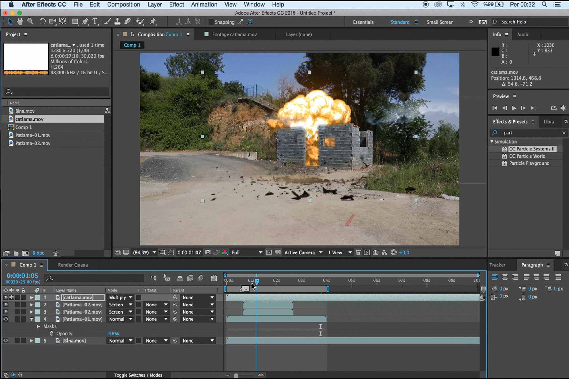Select the Puppet Pin tool
Viewport: 569px width, 379px height.
pos(153,22)
